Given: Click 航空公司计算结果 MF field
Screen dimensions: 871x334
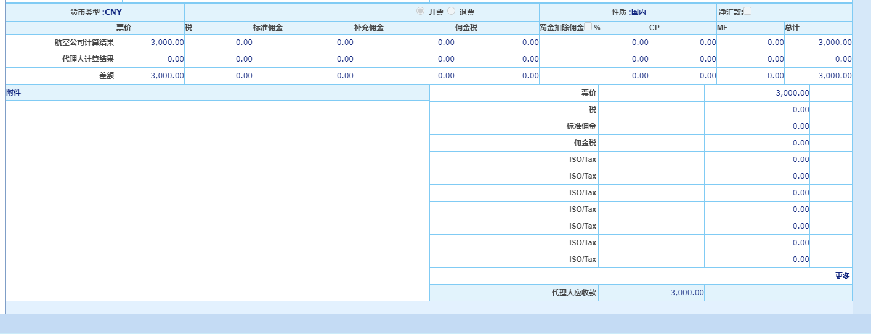Looking at the screenshot, I should click(x=750, y=43).
